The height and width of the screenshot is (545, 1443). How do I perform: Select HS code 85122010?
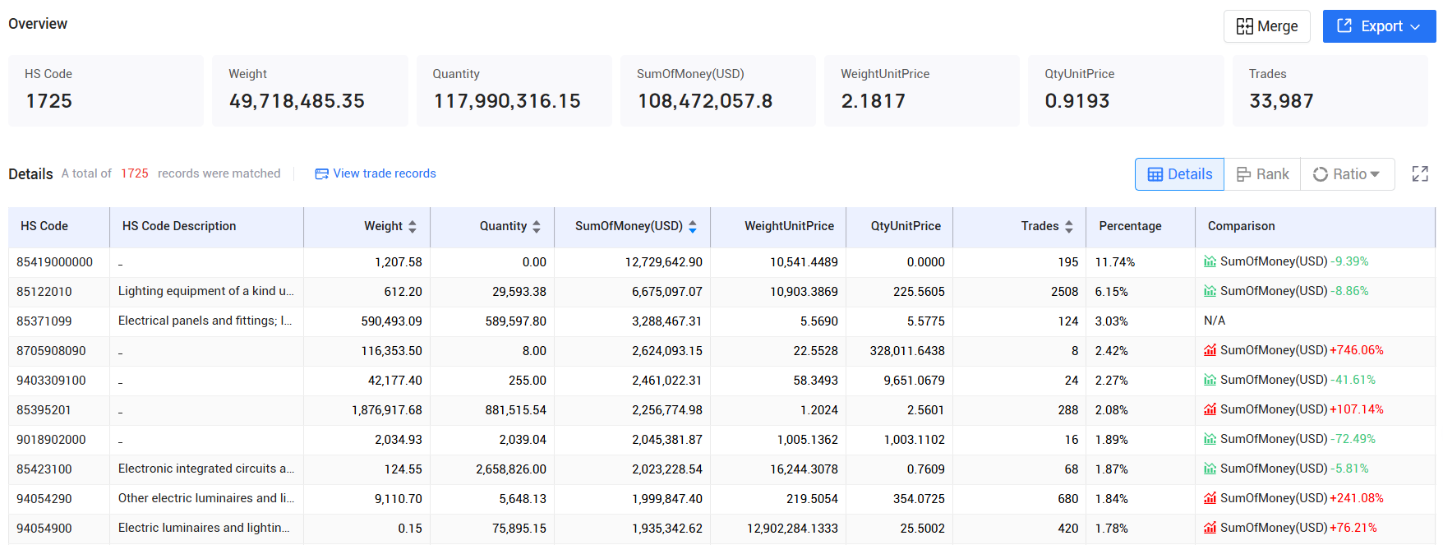pyautogui.click(x=44, y=292)
